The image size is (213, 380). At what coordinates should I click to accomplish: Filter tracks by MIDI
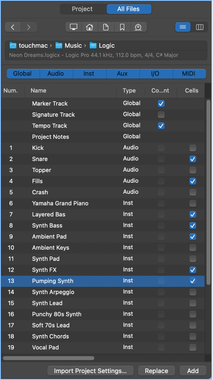point(189,74)
